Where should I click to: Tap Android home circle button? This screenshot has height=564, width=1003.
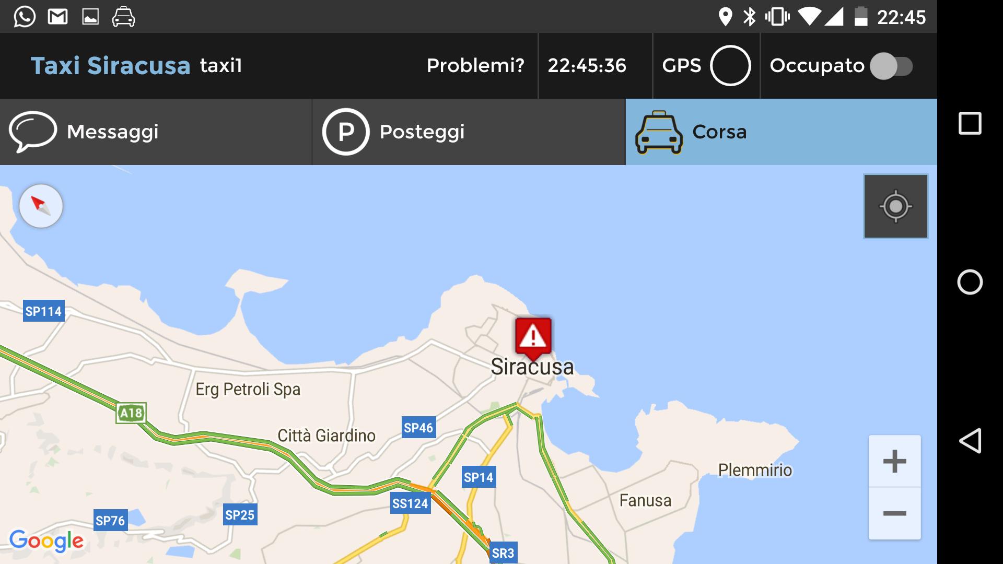(970, 282)
